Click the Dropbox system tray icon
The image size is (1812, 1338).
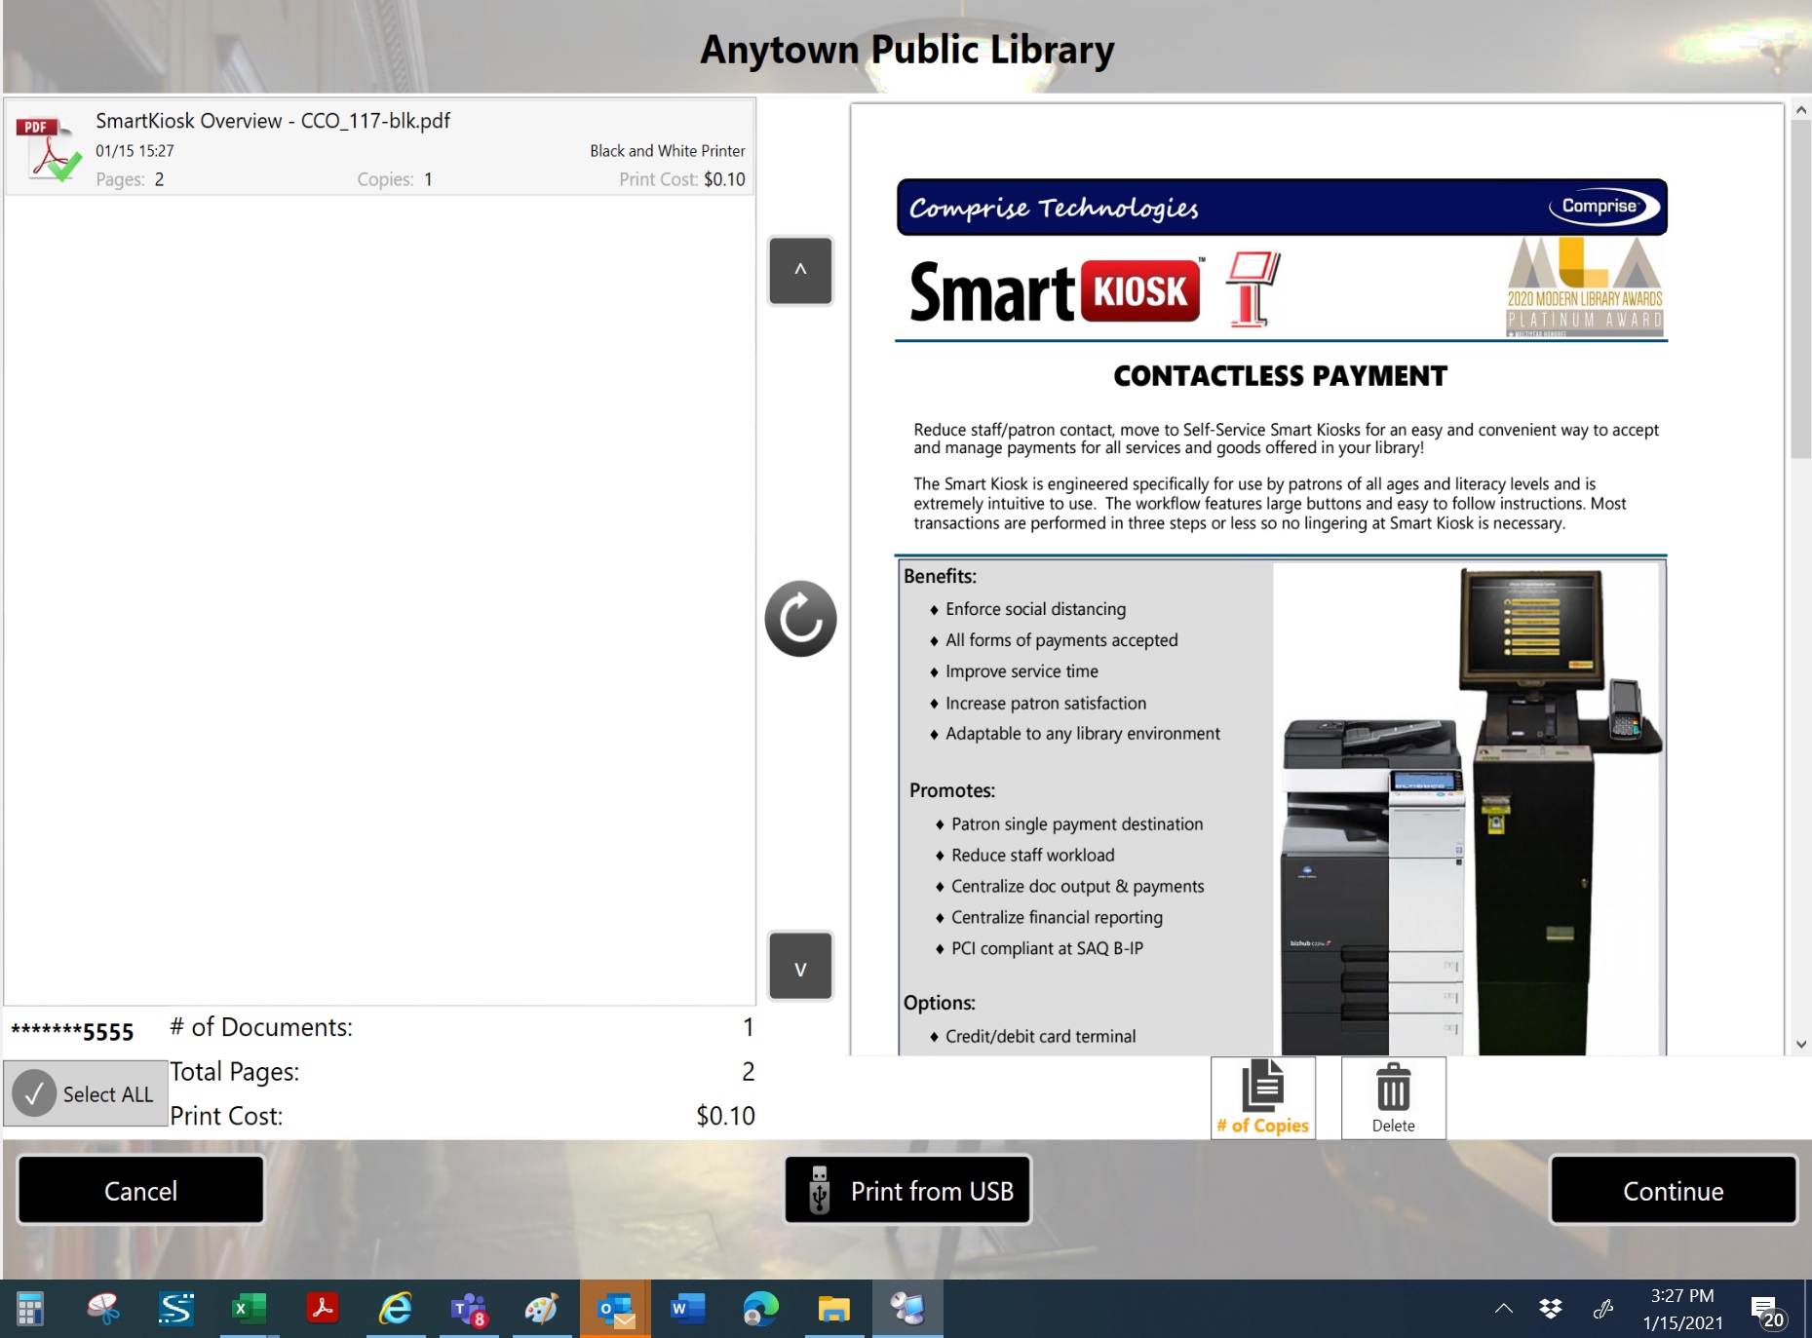[x=1550, y=1308]
